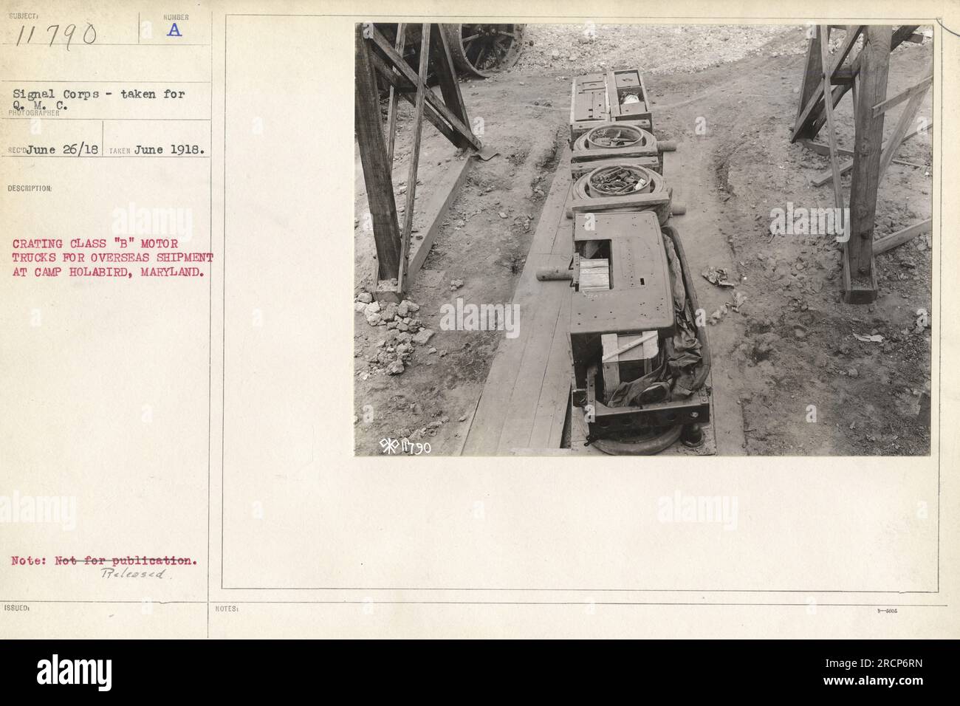The image size is (960, 706).
Task: Click the blue letter A stamp
Action: click(x=174, y=30)
